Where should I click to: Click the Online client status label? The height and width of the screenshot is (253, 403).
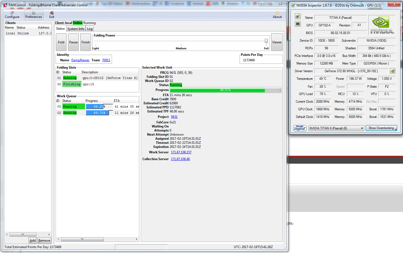[78, 23]
